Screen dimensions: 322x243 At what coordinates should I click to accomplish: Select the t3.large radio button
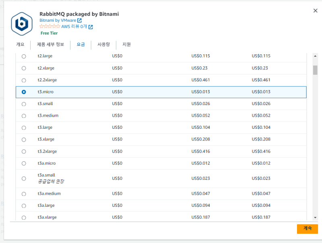[24, 128]
